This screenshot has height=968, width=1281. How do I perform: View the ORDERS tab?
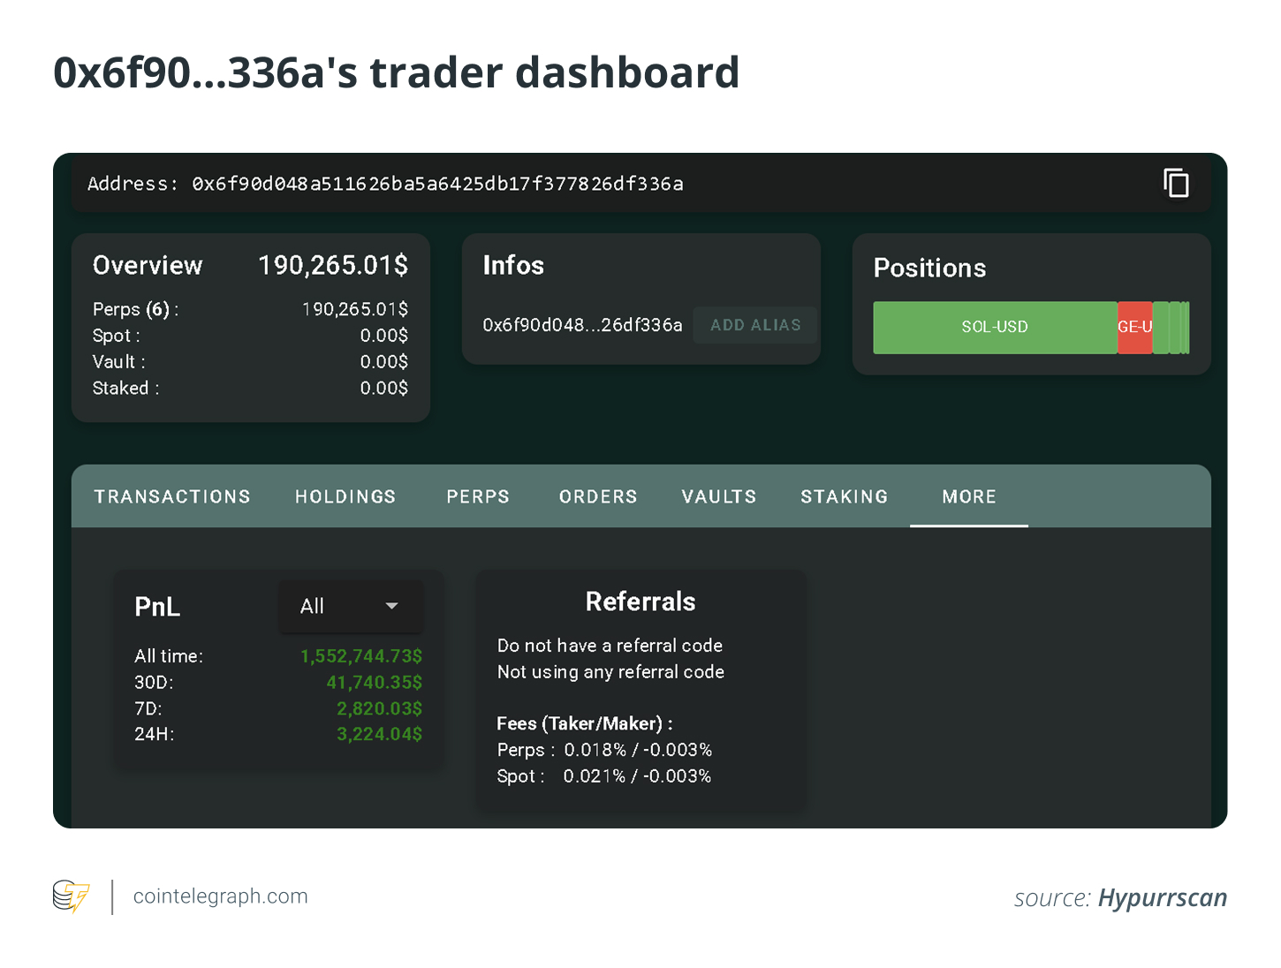597,496
